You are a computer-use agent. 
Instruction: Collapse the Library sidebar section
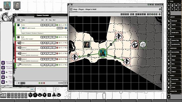pos(169,17)
